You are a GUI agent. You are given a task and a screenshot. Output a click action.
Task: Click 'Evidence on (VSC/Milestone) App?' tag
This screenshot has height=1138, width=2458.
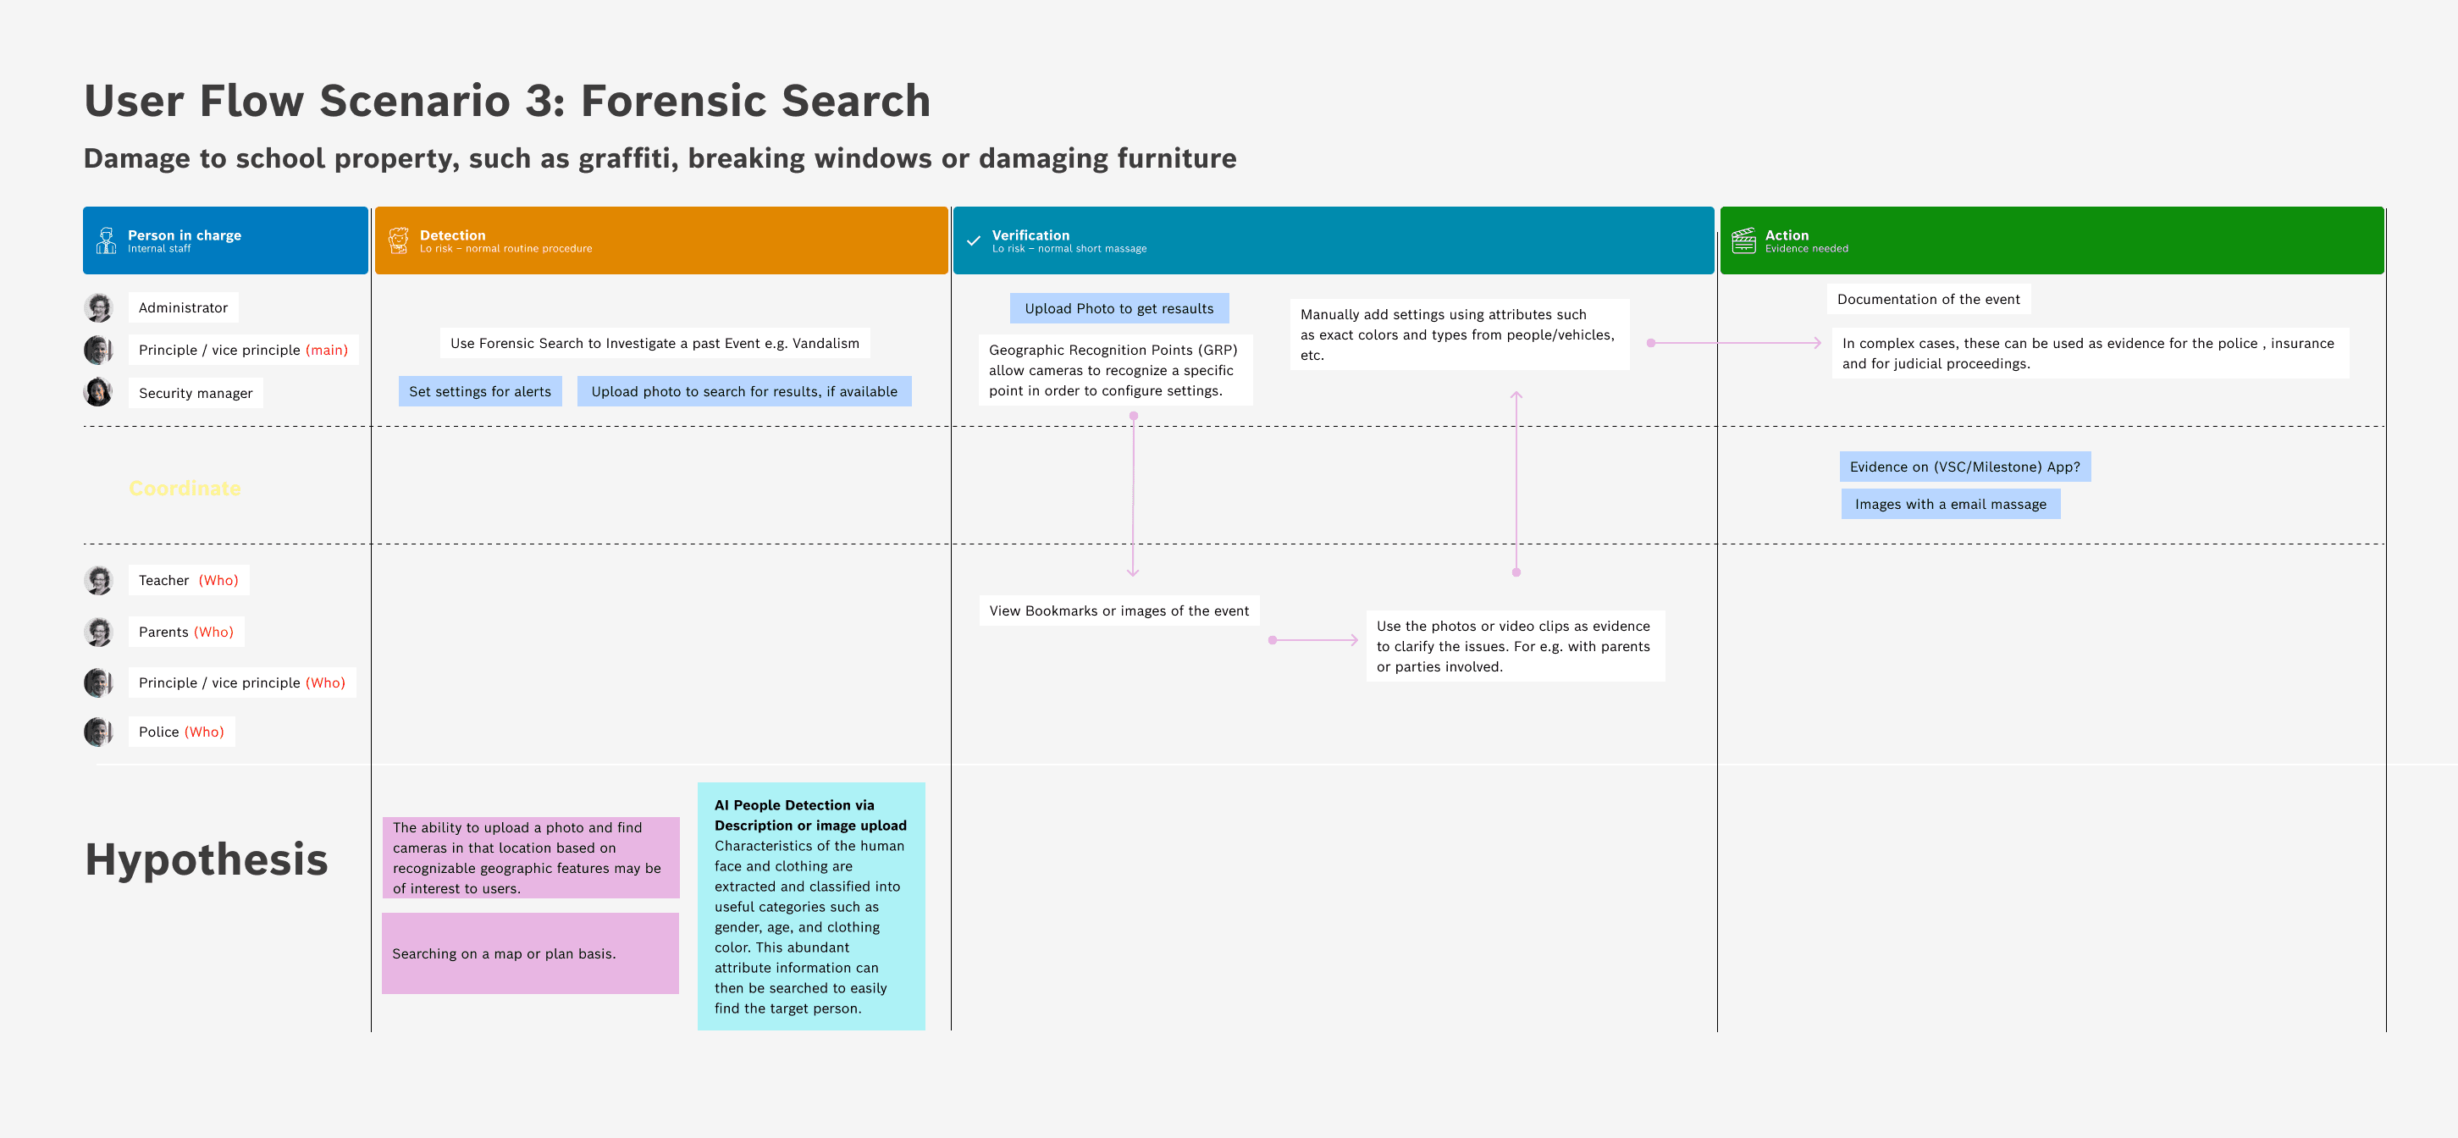[1964, 467]
